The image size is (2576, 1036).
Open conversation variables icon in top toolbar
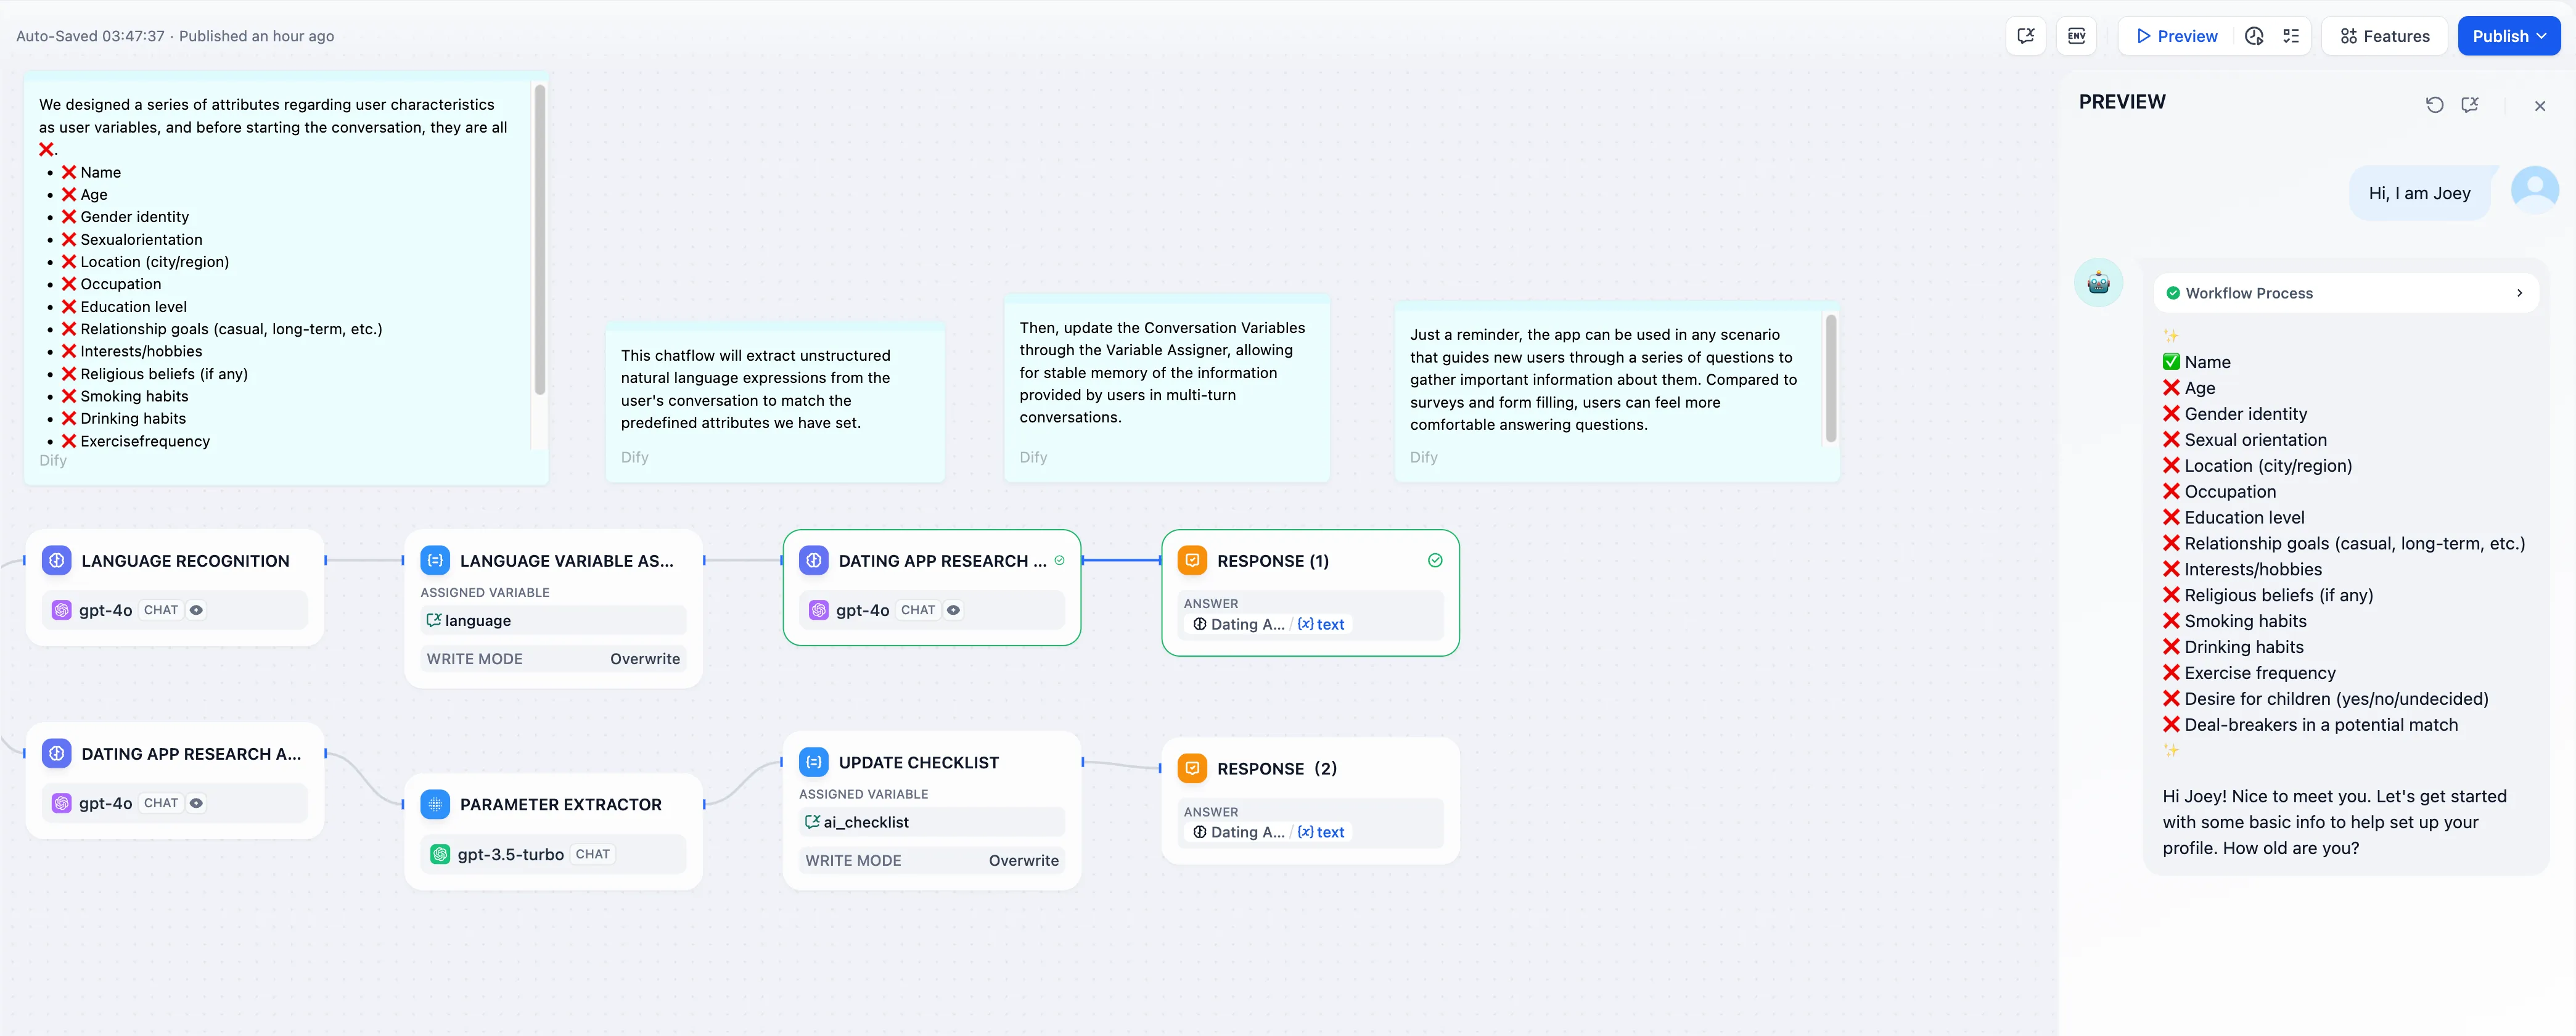[x=2025, y=36]
